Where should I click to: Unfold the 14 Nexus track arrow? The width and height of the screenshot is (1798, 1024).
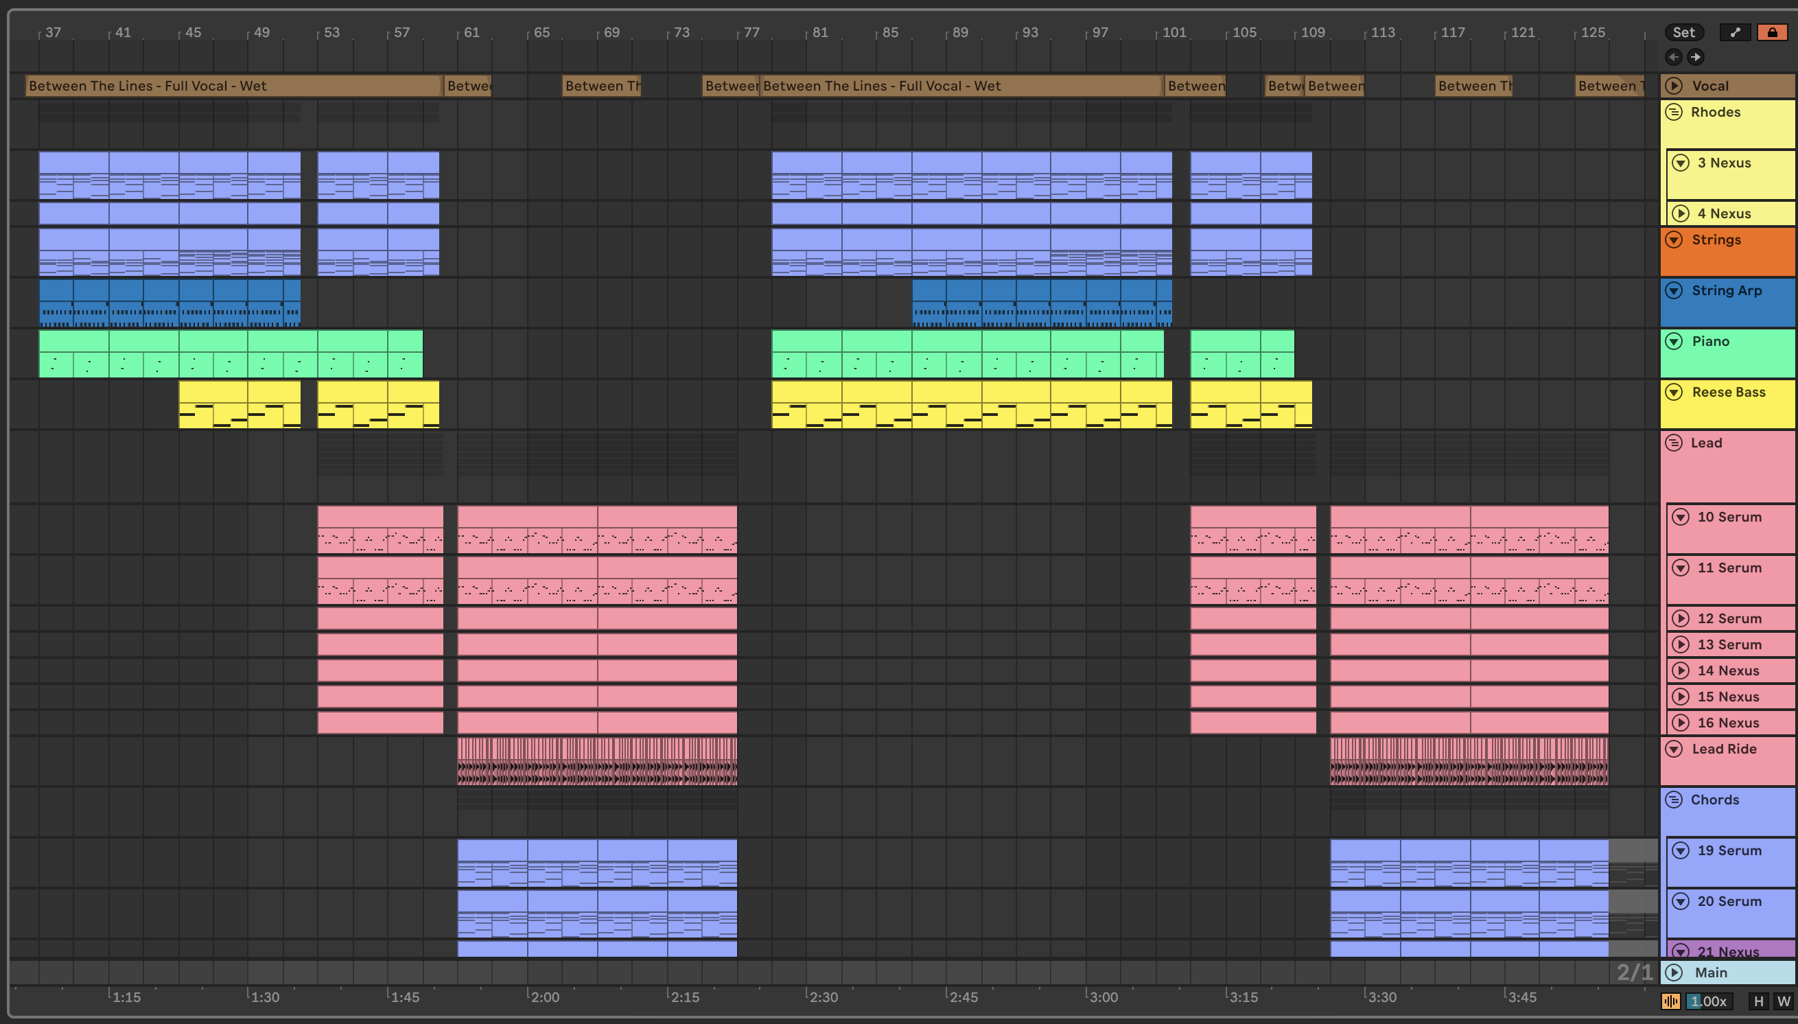pyautogui.click(x=1681, y=671)
